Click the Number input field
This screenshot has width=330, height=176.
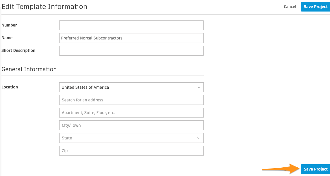click(131, 25)
